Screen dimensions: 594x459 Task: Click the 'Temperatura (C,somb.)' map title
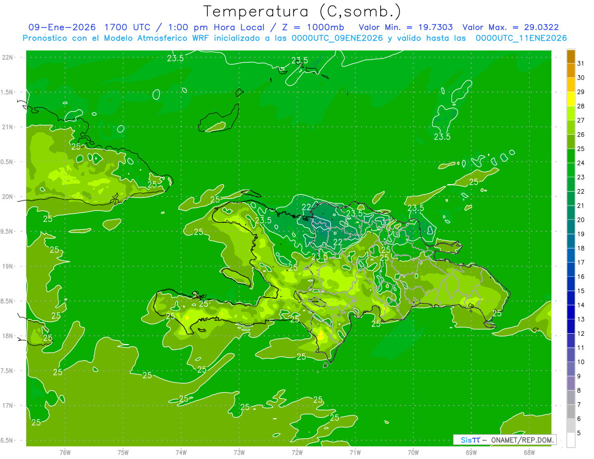[302, 11]
